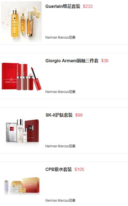This screenshot has width=128, height=206.
Task: Click the dark red SK-II box
Action: (x=32, y=131)
